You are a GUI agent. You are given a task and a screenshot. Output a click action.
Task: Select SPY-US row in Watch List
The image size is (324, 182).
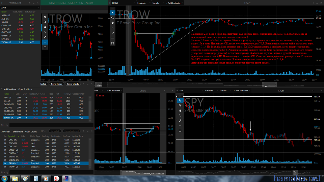pyautogui.click(x=20, y=39)
